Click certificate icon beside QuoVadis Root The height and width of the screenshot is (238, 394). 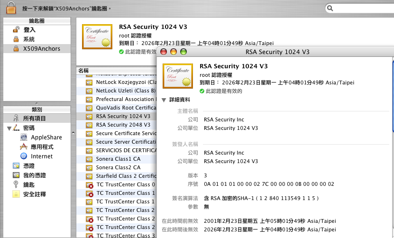89,108
